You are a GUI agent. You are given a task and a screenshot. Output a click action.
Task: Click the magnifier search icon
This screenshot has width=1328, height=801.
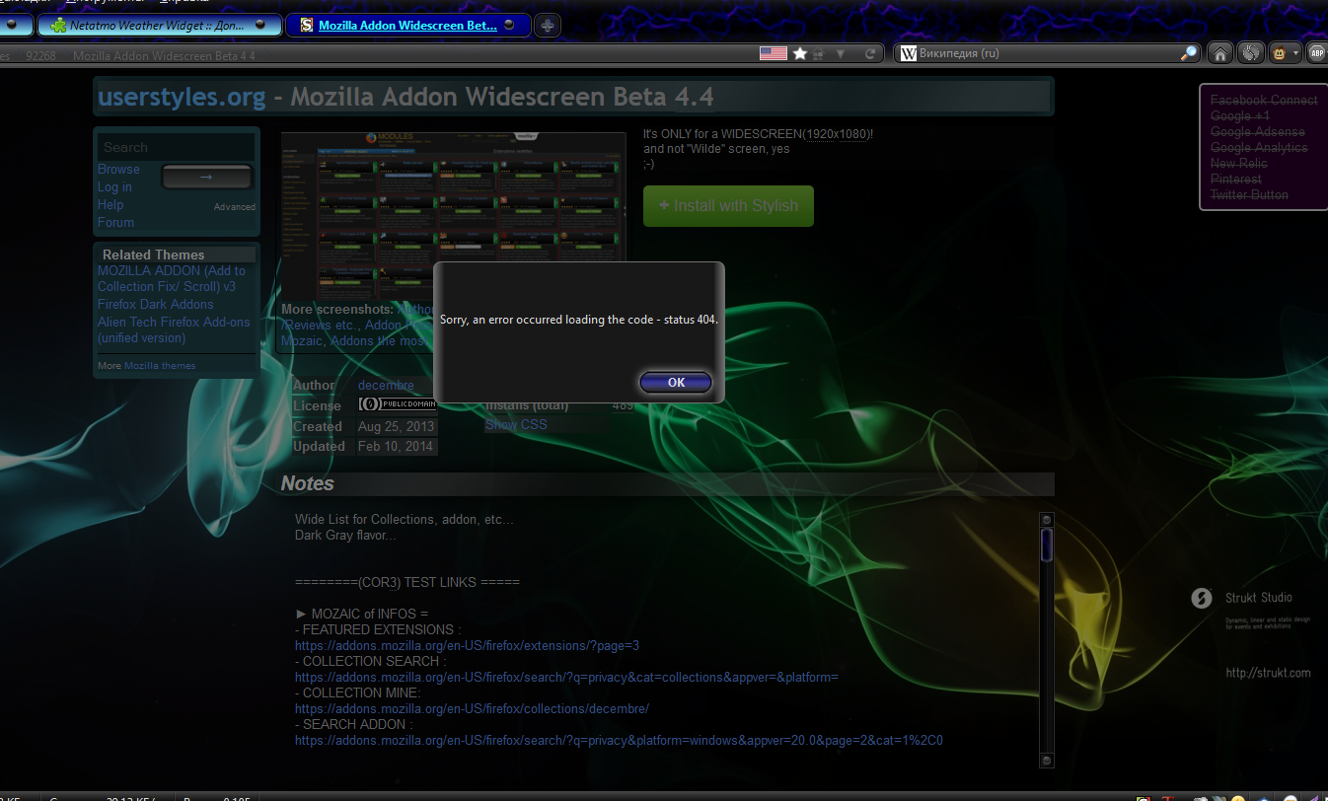1189,53
